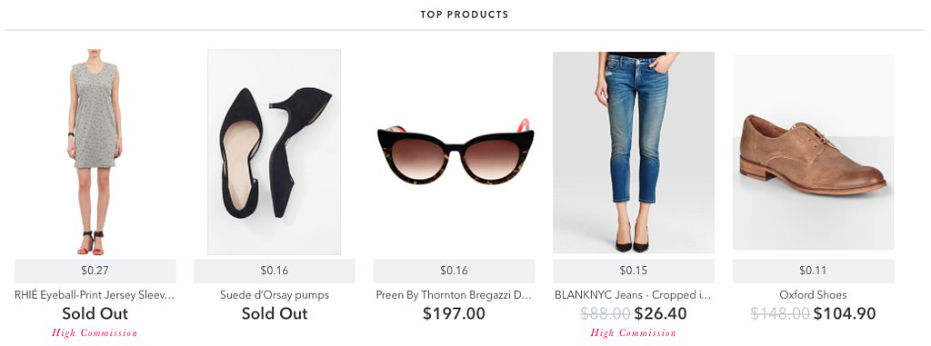Viewport: 931px width, 346px height.
Task: Click High Commission label under the dress
Action: click(x=95, y=333)
